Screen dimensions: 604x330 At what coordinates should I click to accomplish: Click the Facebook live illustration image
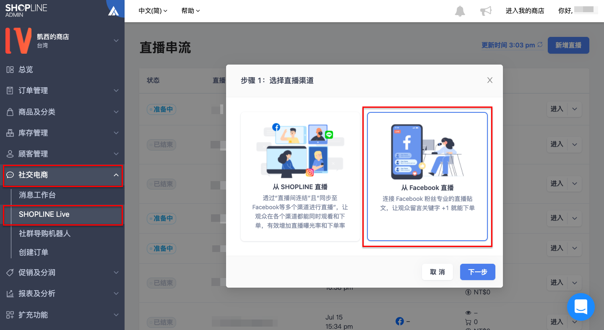427,151
